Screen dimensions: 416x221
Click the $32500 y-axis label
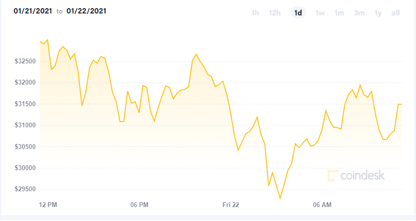click(25, 61)
